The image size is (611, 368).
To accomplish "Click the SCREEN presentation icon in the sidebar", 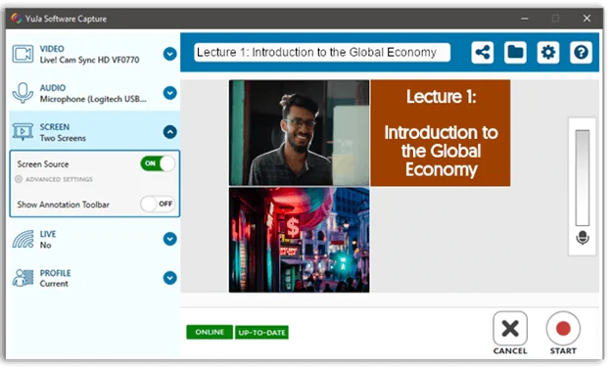I will pyautogui.click(x=23, y=132).
